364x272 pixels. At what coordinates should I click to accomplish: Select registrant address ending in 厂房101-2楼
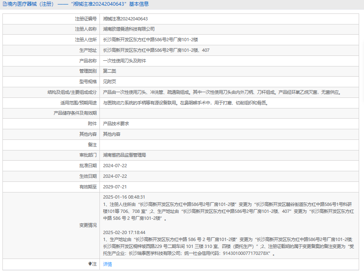[150, 40]
